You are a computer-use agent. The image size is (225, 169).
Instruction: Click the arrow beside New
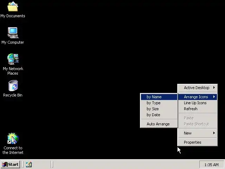(214, 133)
